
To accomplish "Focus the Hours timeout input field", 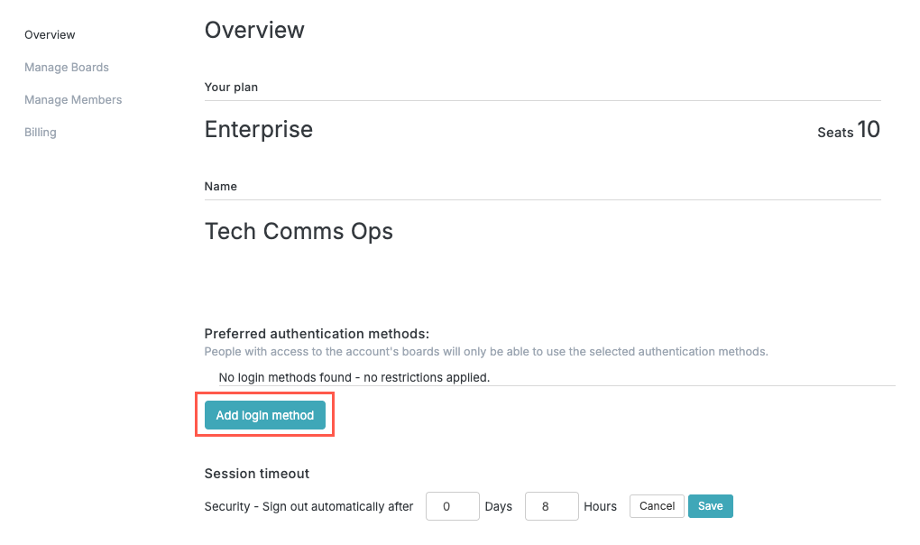I will [551, 506].
